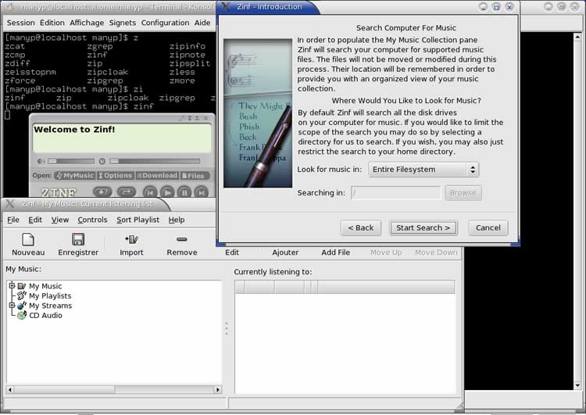Expand the My Music tree node
The height and width of the screenshot is (415, 586).
click(x=12, y=285)
